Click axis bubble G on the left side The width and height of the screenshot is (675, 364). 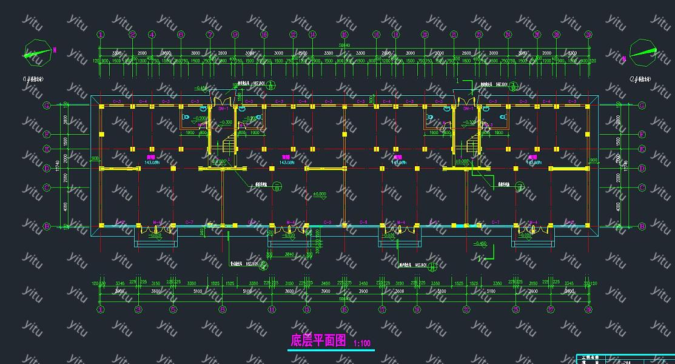pos(46,105)
